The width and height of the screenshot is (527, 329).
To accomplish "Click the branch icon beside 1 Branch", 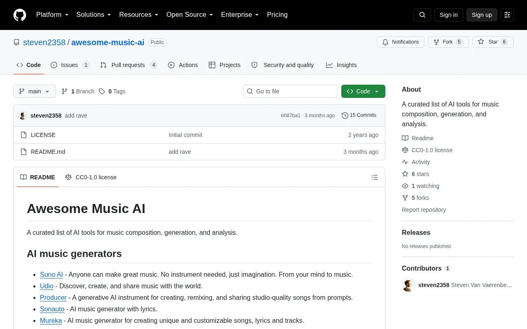I will coord(65,91).
